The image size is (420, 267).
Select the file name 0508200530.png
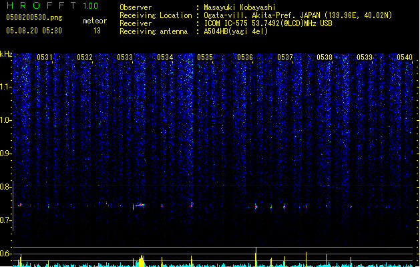pos(34,17)
